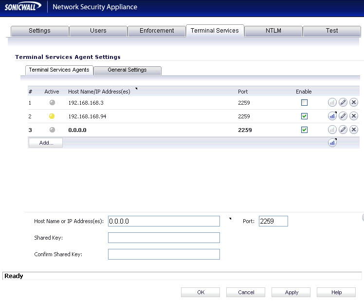Click the Port number field
364x301 pixels.
click(x=273, y=221)
